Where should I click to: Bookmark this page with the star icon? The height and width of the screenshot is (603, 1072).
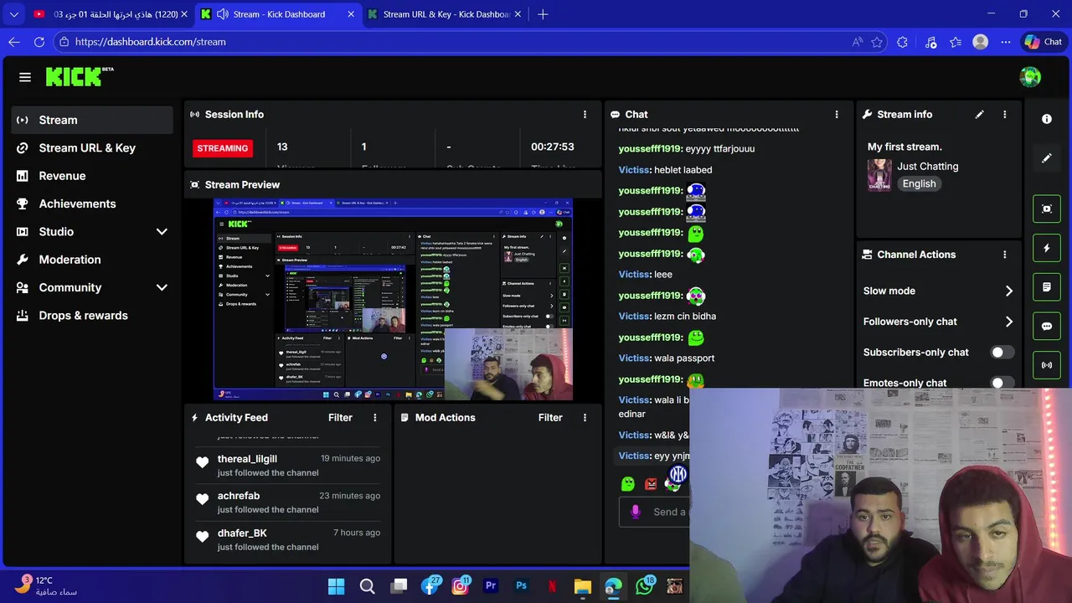tap(877, 42)
